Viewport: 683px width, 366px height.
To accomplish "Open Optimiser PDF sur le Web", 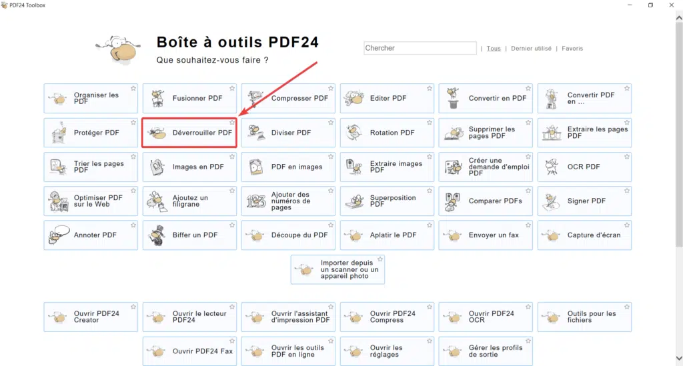I will tap(91, 201).
